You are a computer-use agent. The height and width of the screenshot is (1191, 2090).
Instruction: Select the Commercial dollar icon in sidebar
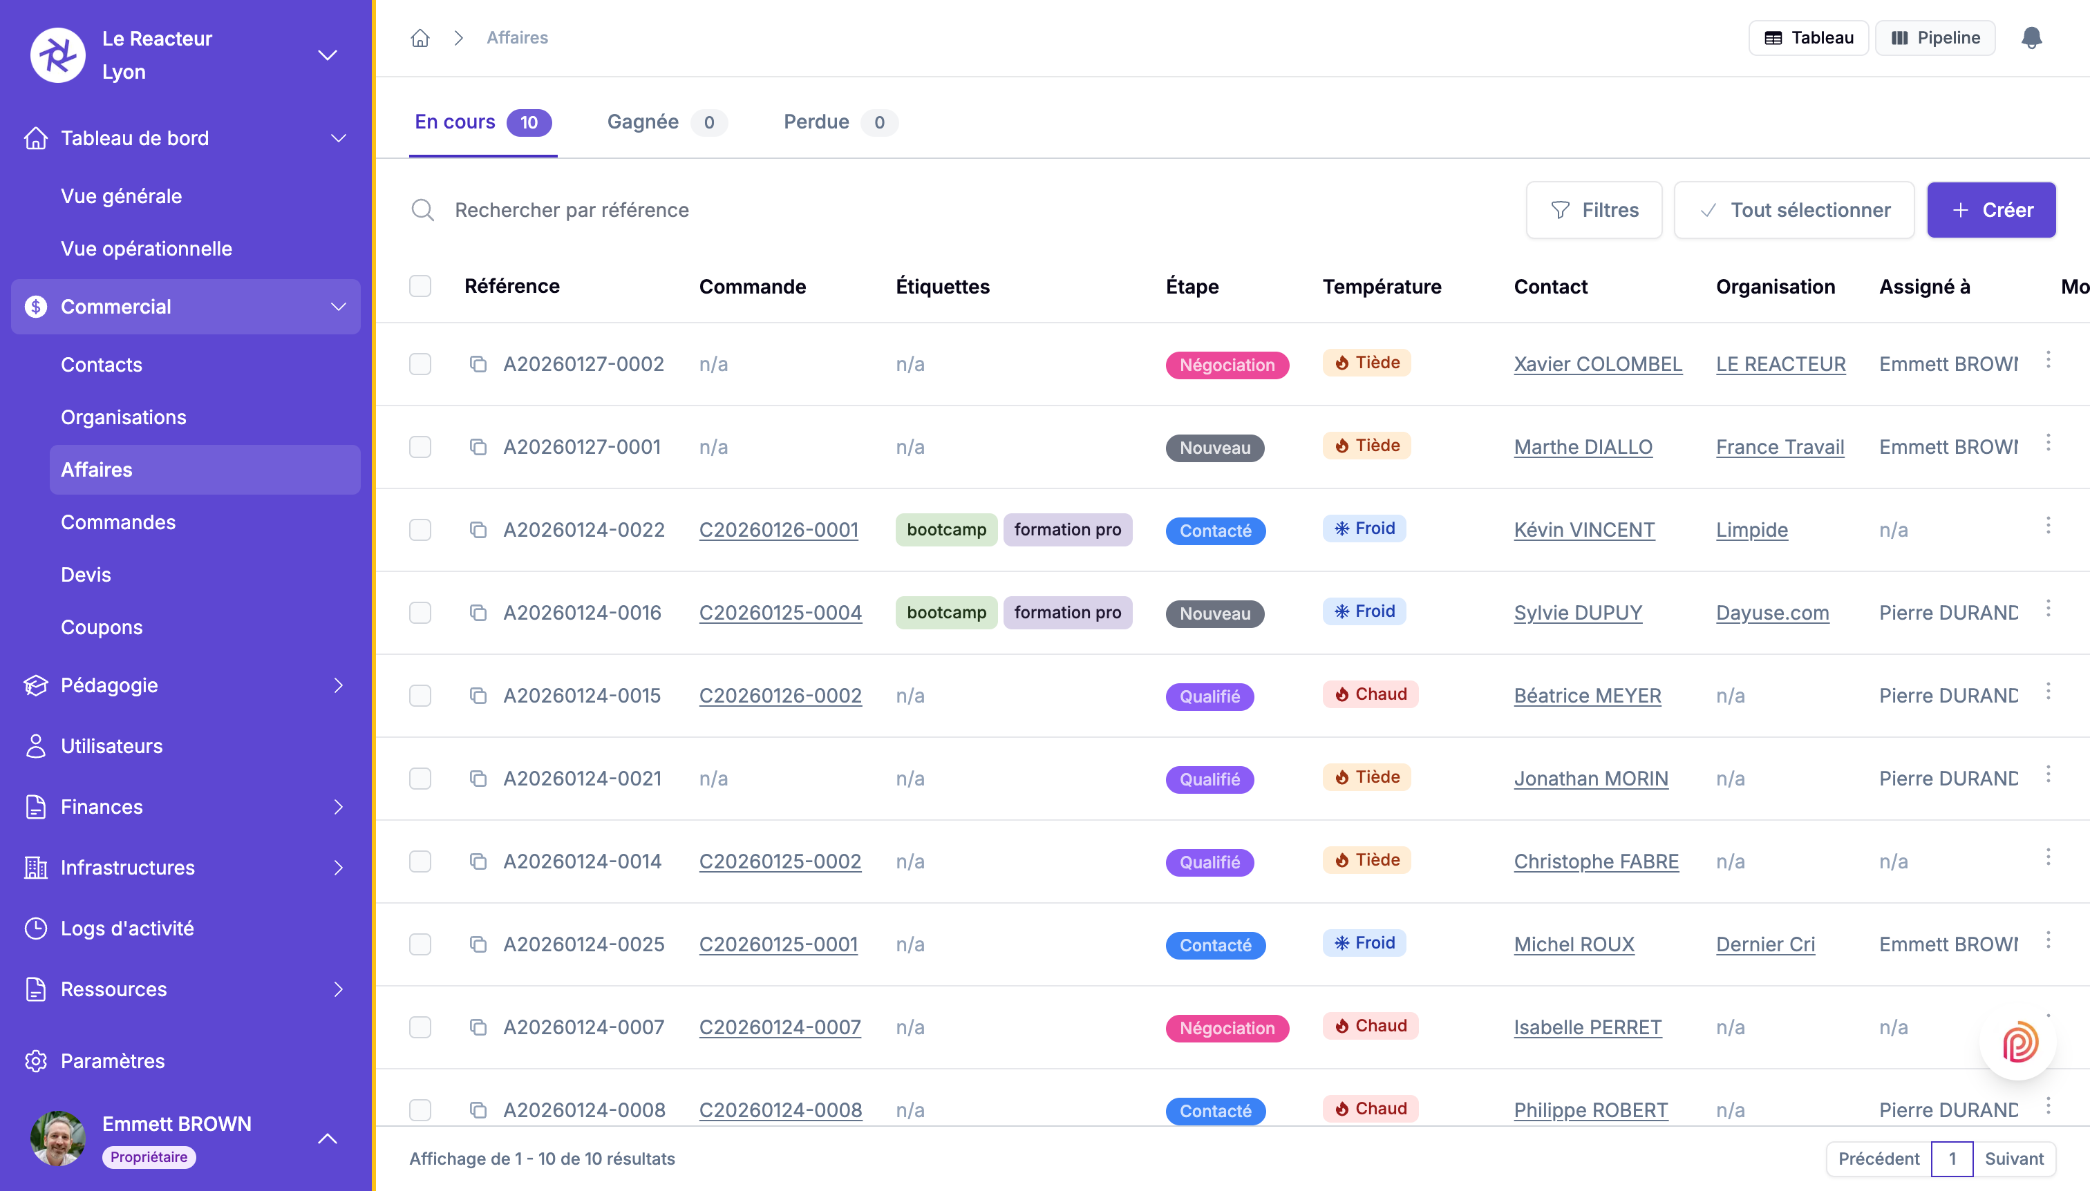point(36,307)
